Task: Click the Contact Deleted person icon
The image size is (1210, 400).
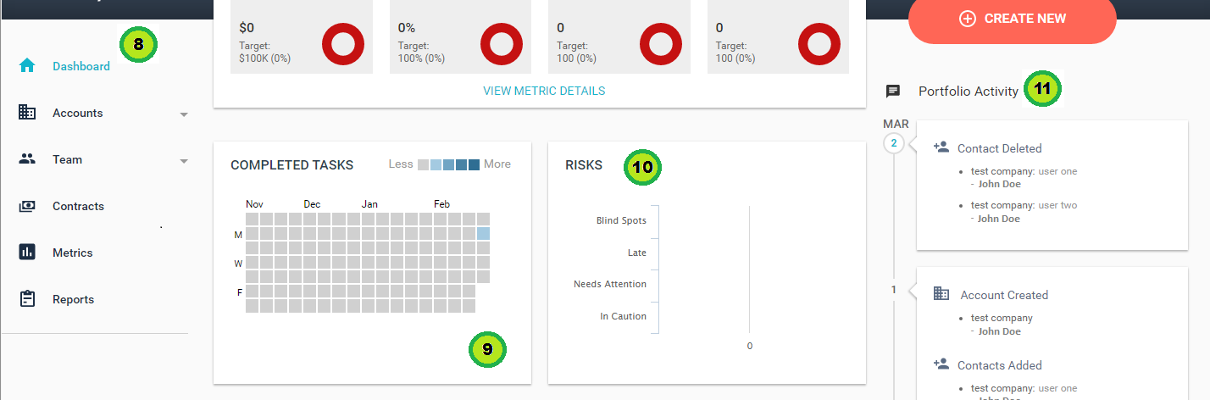Action: pyautogui.click(x=941, y=147)
